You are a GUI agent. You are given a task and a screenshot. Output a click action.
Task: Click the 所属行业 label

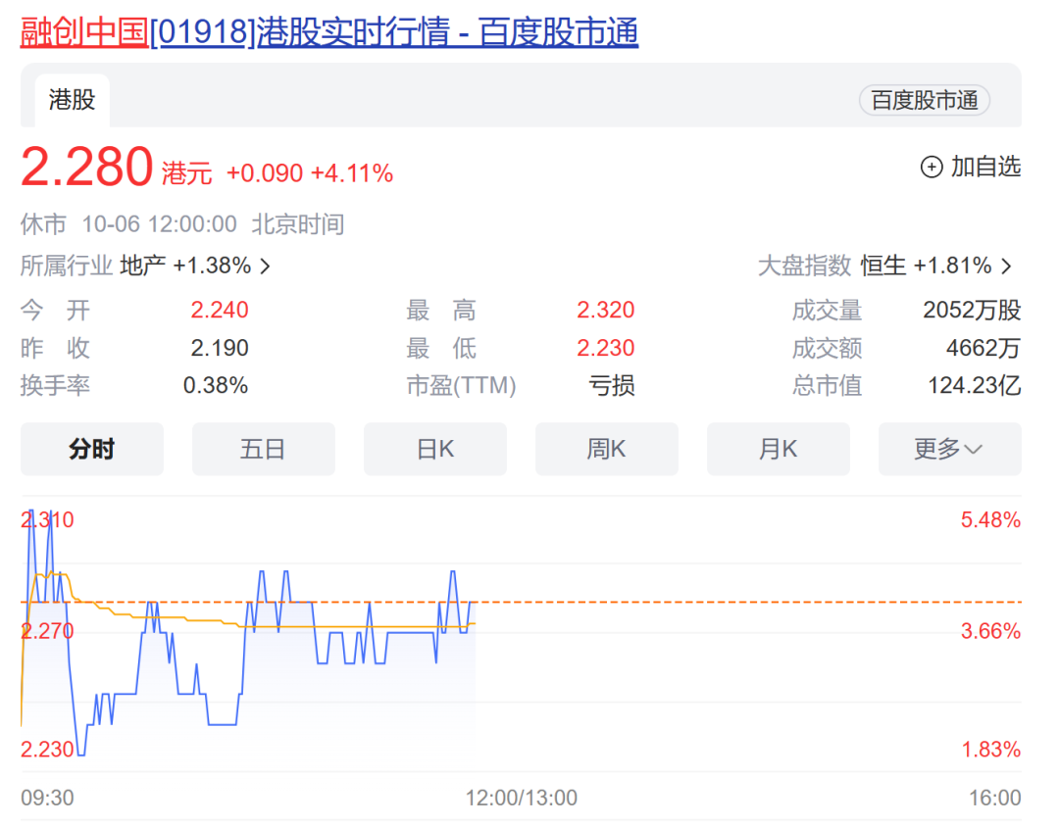tap(67, 266)
